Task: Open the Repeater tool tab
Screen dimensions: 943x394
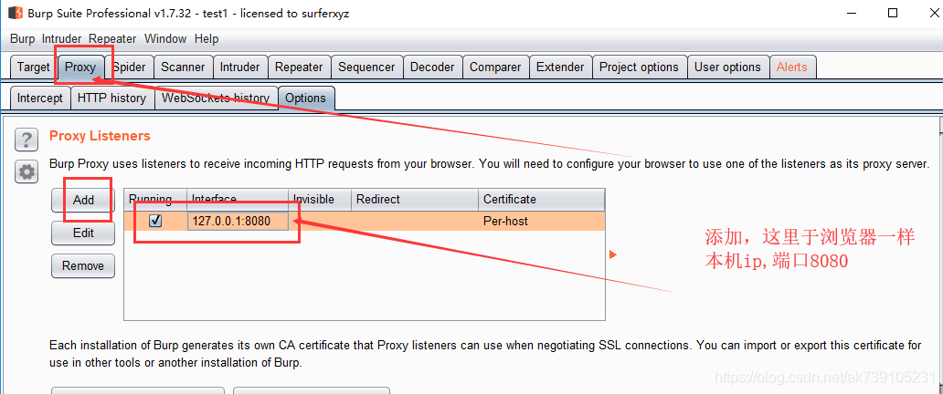Action: click(299, 67)
